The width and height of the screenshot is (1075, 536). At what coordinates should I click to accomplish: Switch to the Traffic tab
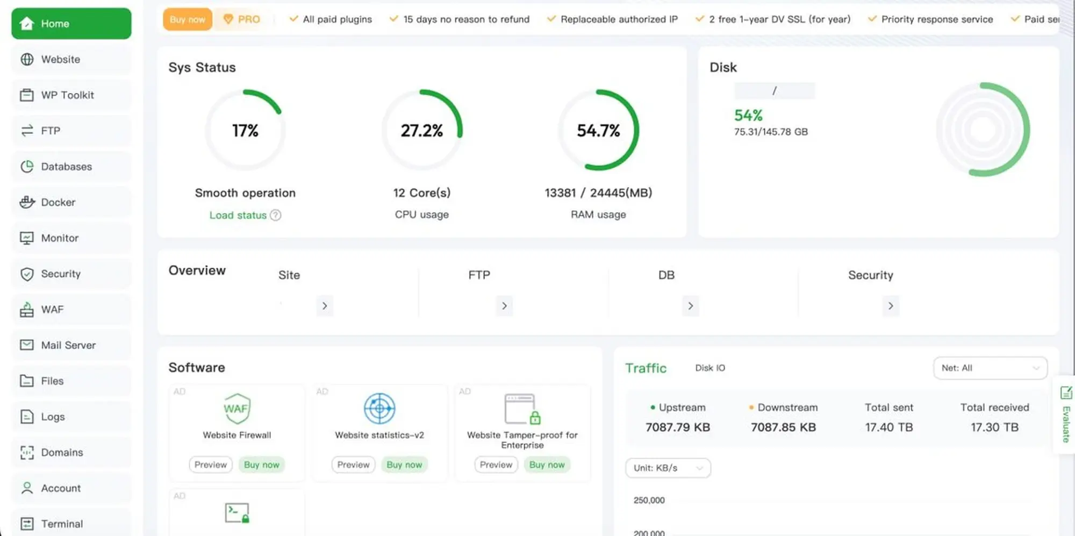click(x=646, y=368)
